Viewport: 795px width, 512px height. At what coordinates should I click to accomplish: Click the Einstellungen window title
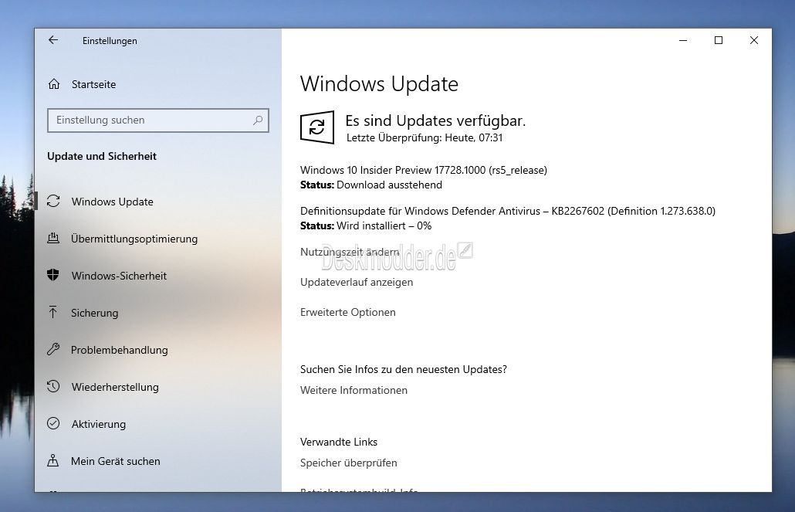[x=110, y=41]
